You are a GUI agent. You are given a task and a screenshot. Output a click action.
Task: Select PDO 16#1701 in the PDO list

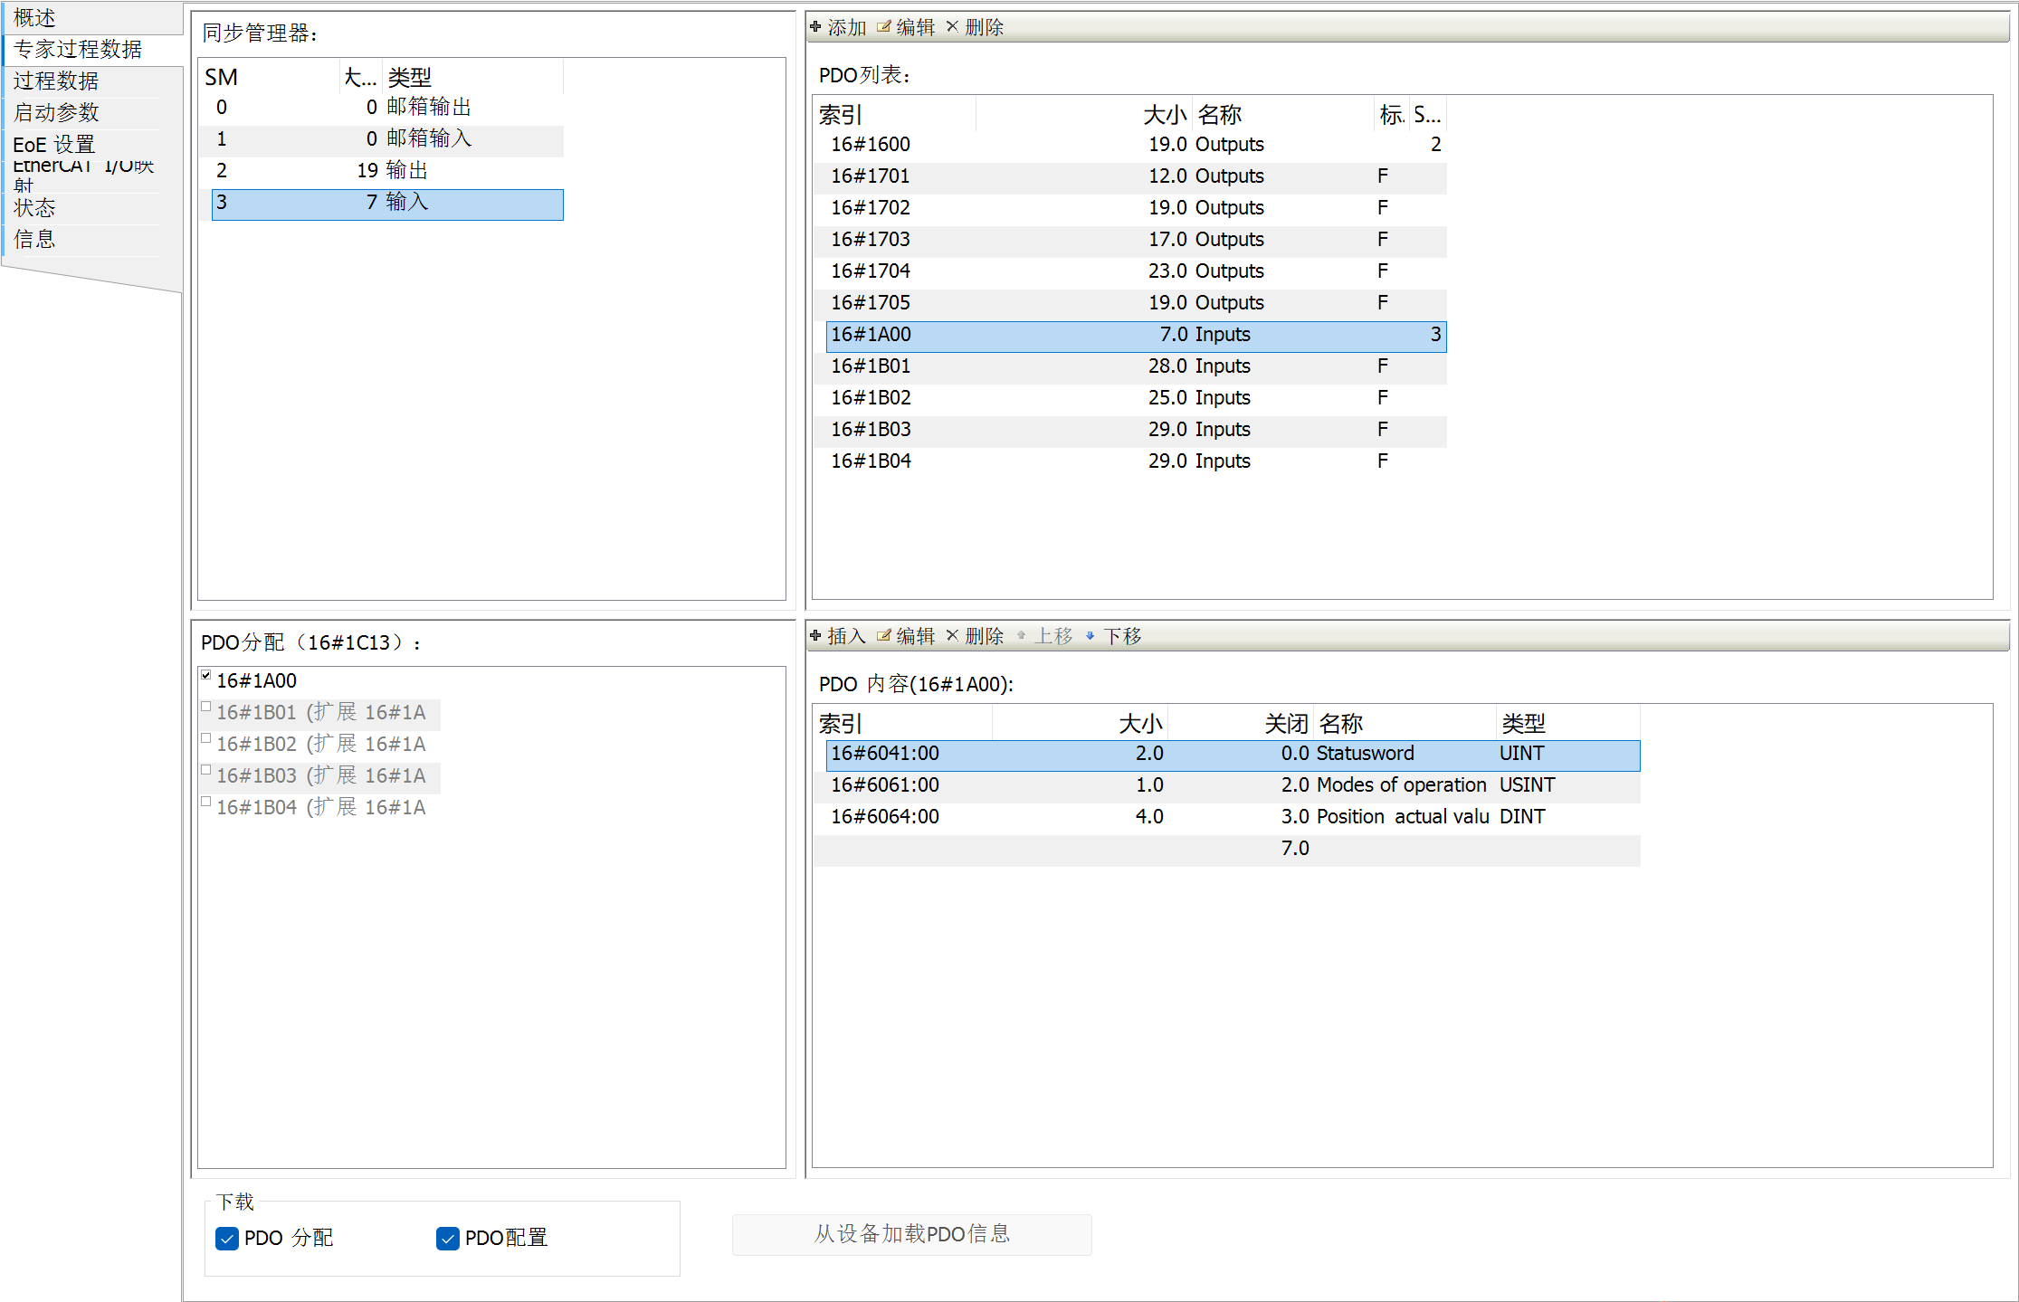pos(1136,176)
